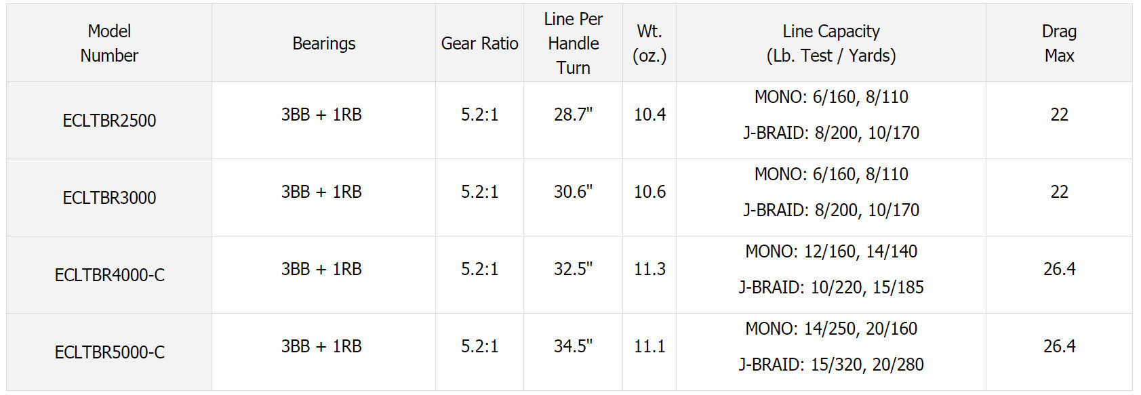Image resolution: width=1141 pixels, height=395 pixels.
Task: Select the ECLTBR4000-C model cell
Action: tap(109, 275)
